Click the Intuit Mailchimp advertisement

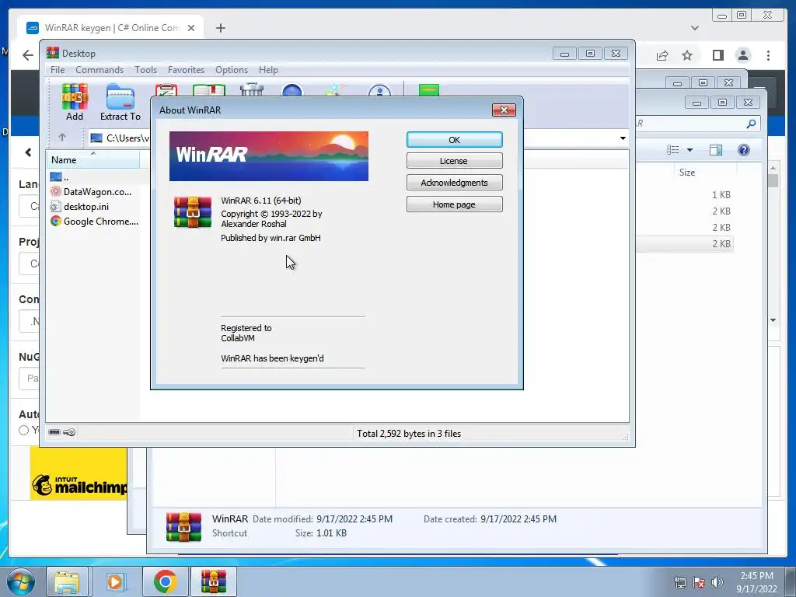(79, 473)
